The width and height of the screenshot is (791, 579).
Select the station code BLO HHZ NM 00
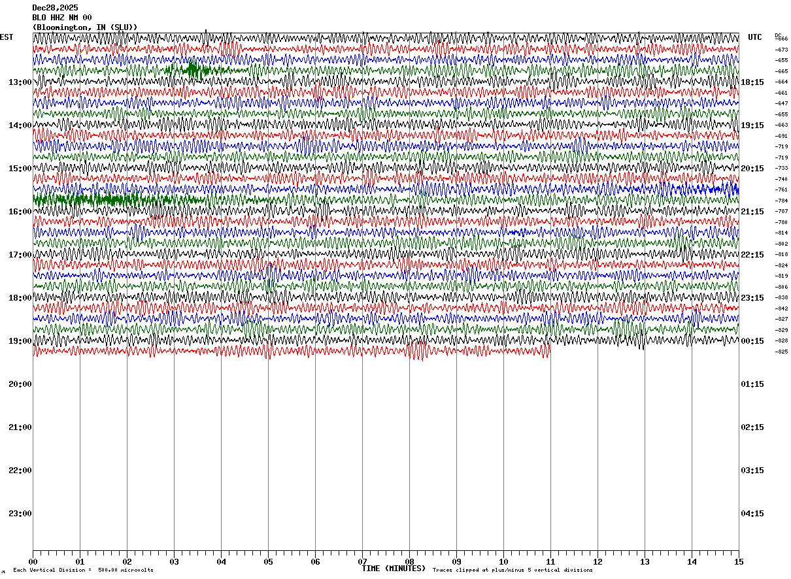tap(62, 18)
